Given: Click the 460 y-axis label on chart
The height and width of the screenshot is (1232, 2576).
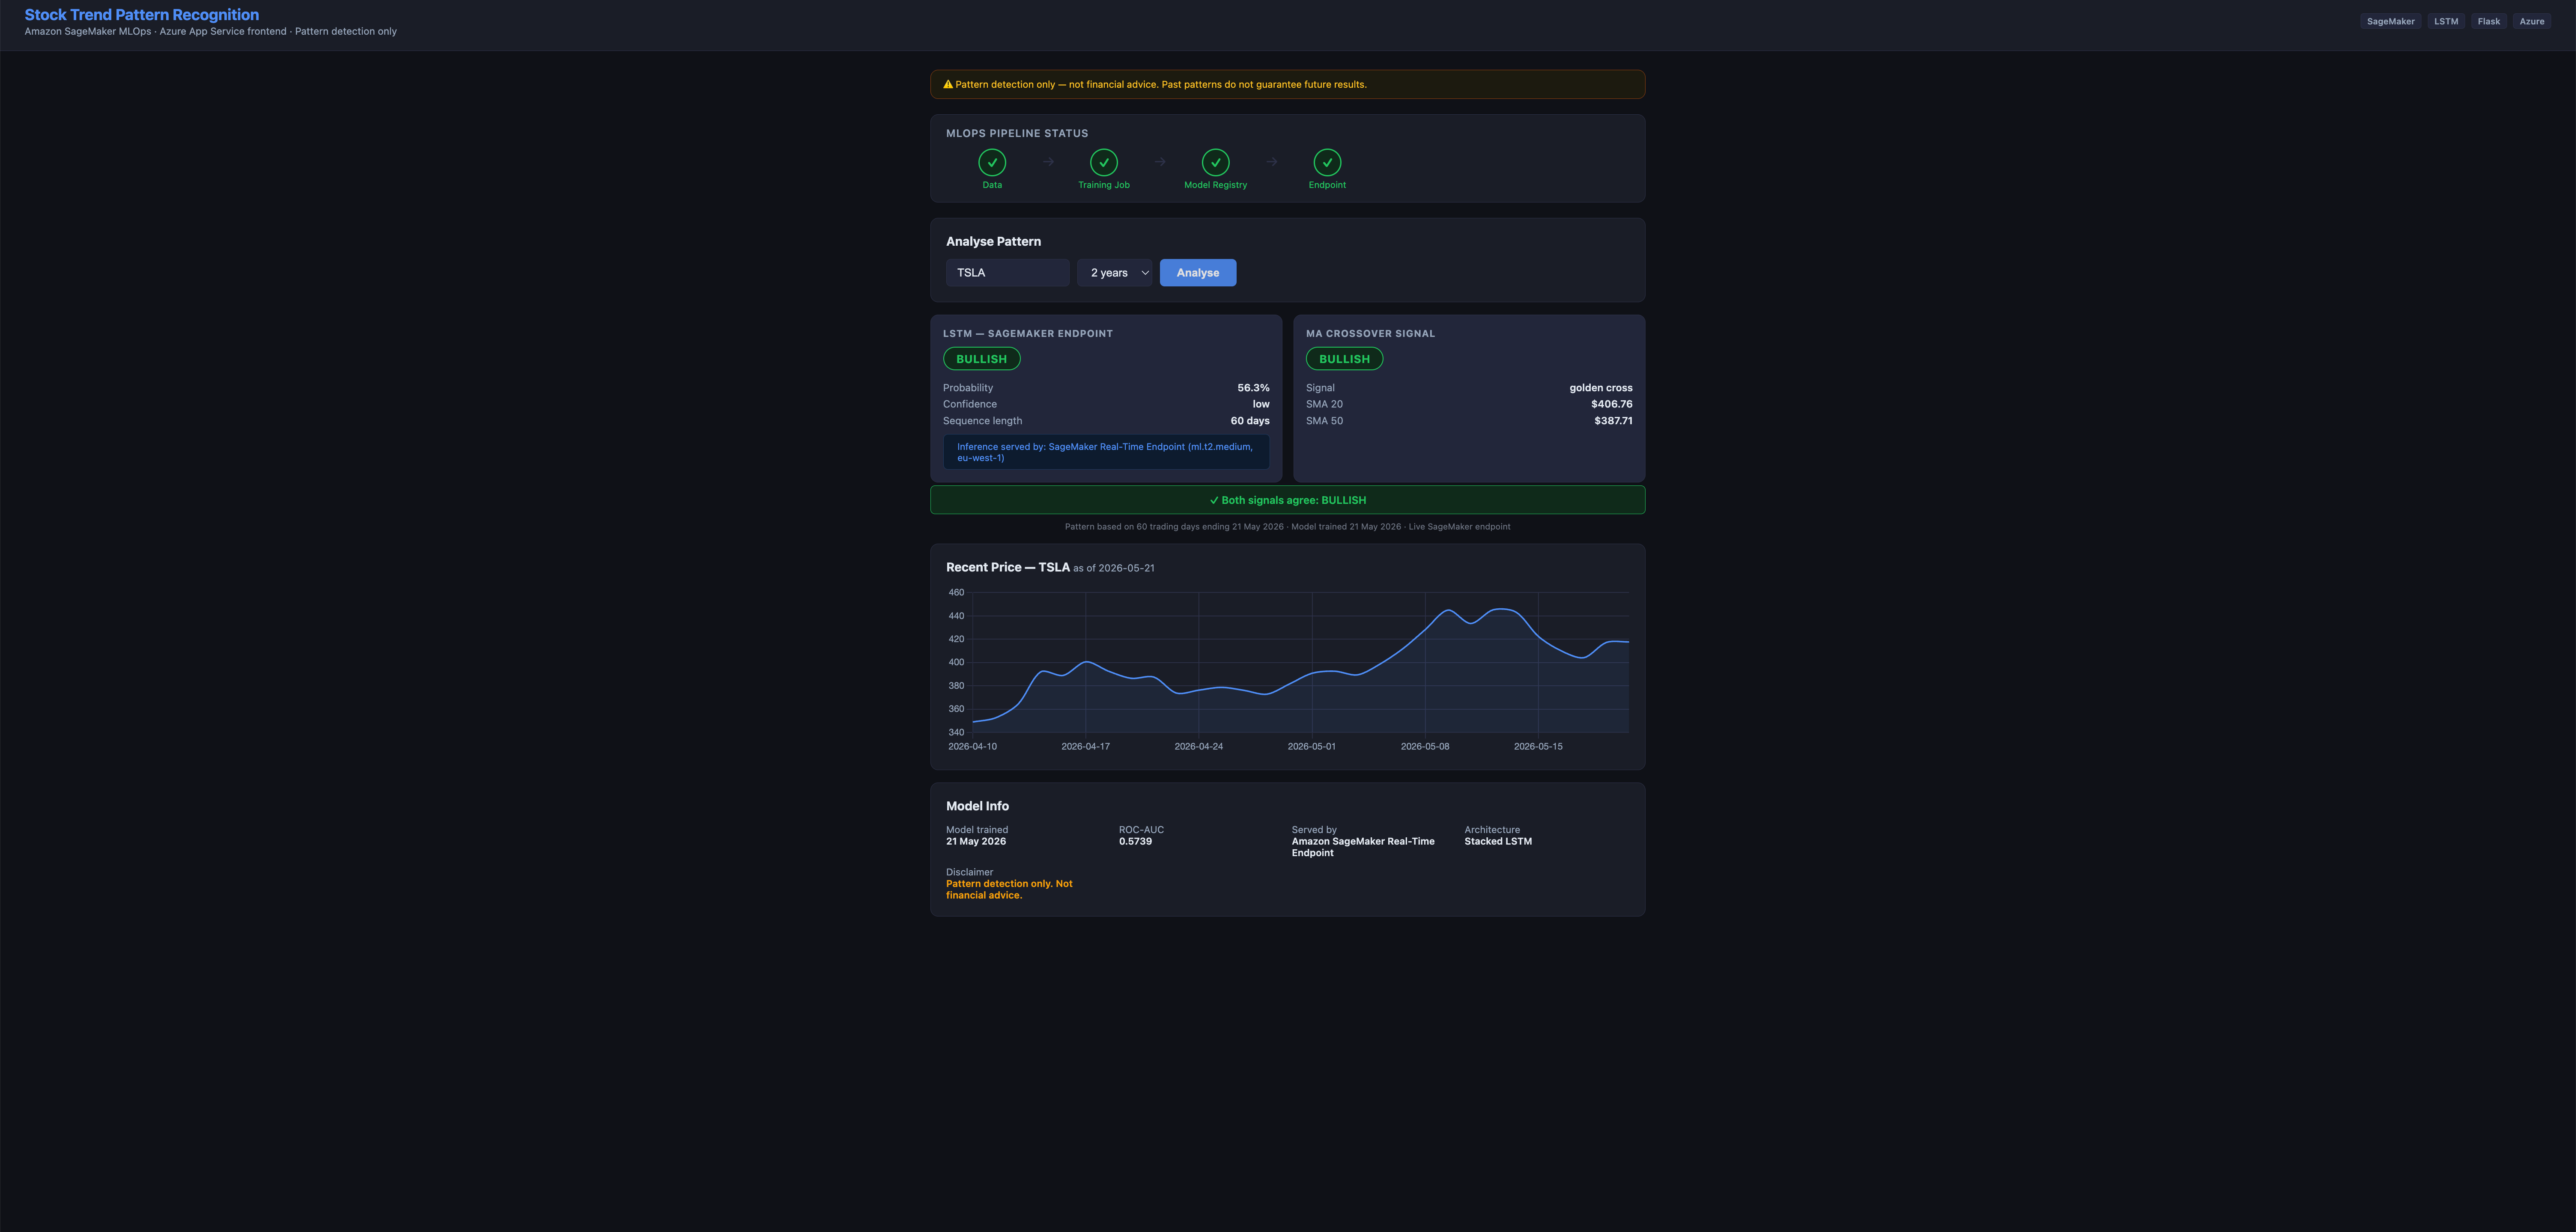Looking at the screenshot, I should (956, 593).
